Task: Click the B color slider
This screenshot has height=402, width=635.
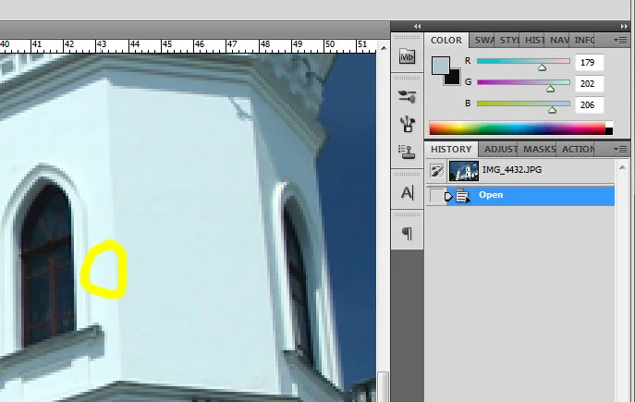Action: pyautogui.click(x=523, y=104)
